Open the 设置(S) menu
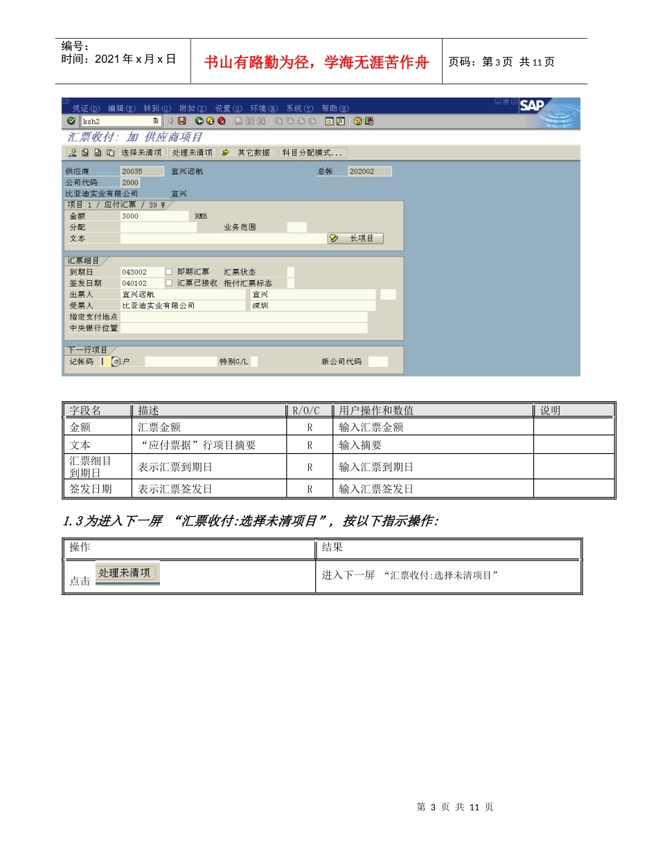Image resolution: width=658 pixels, height=851 pixels. pos(229,109)
